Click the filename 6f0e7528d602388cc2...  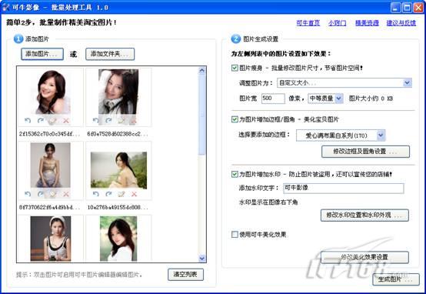pyautogui.click(x=118, y=134)
